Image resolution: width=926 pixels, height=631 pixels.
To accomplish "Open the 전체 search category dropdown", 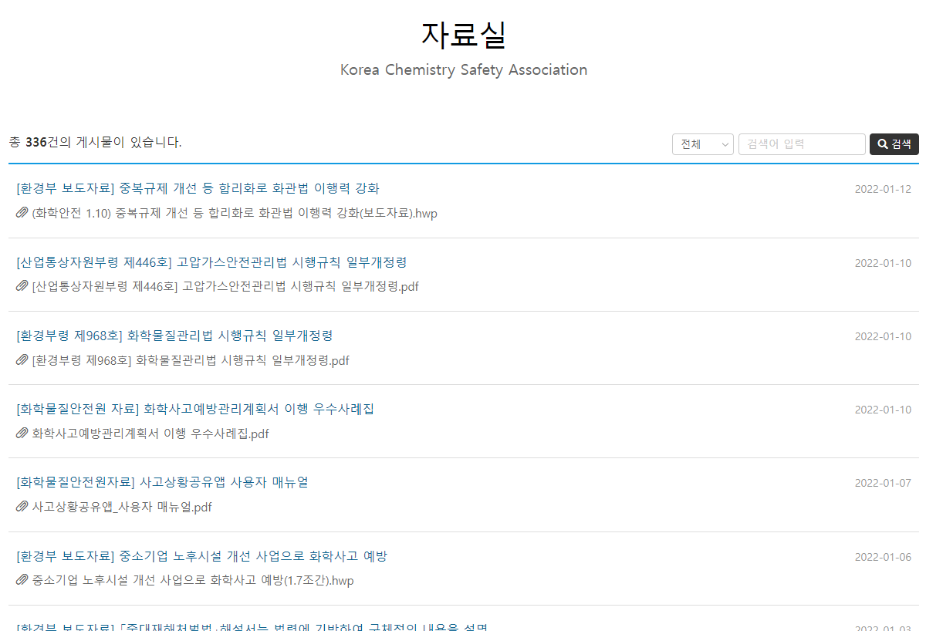I will (703, 144).
